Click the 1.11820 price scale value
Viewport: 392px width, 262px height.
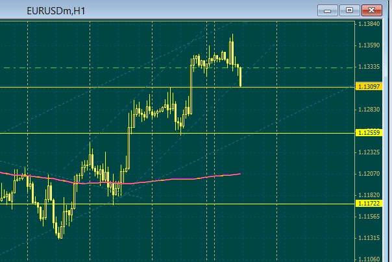[x=369, y=195]
